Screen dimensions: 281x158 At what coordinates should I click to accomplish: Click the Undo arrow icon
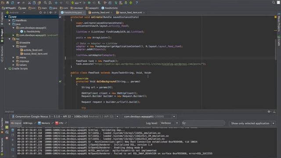click(x=18, y=3)
